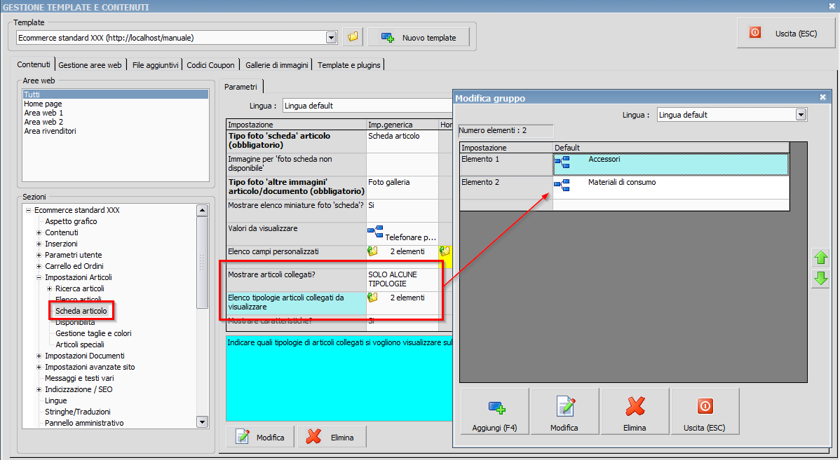Viewport: 840px width, 460px height.
Task: Select Gestione taglie e colori item
Action: point(93,333)
